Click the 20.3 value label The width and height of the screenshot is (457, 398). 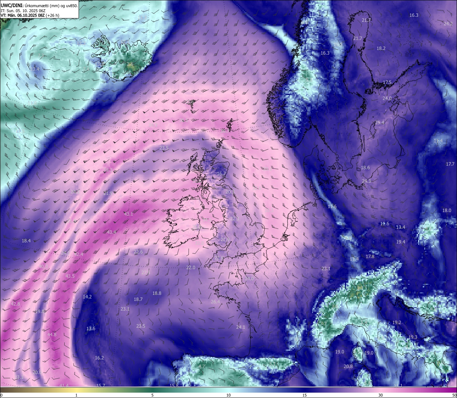(230, 192)
